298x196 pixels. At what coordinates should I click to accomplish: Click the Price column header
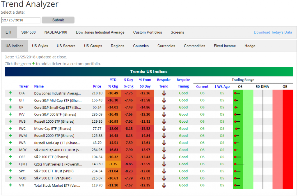[97, 86]
